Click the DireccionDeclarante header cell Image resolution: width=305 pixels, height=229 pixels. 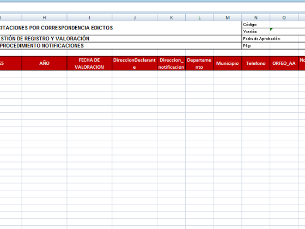[x=135, y=63]
